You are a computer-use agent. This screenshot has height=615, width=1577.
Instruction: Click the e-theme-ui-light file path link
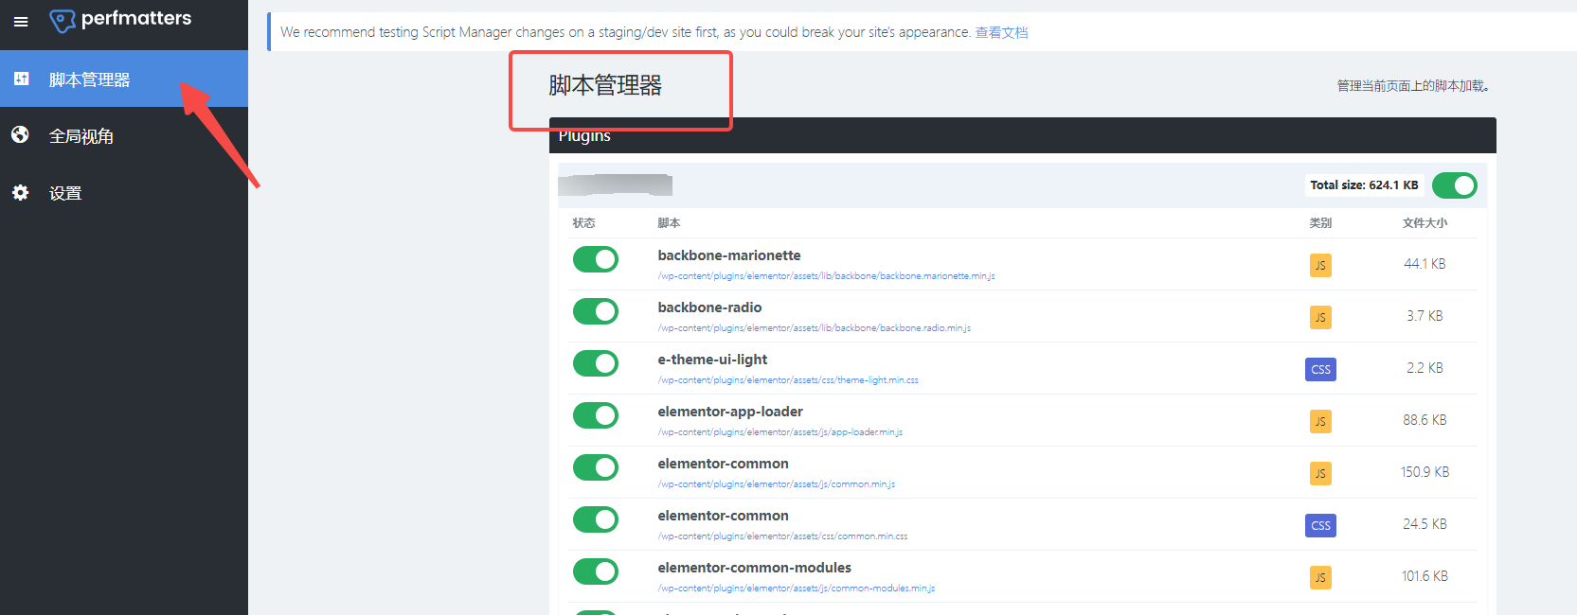pos(787,380)
